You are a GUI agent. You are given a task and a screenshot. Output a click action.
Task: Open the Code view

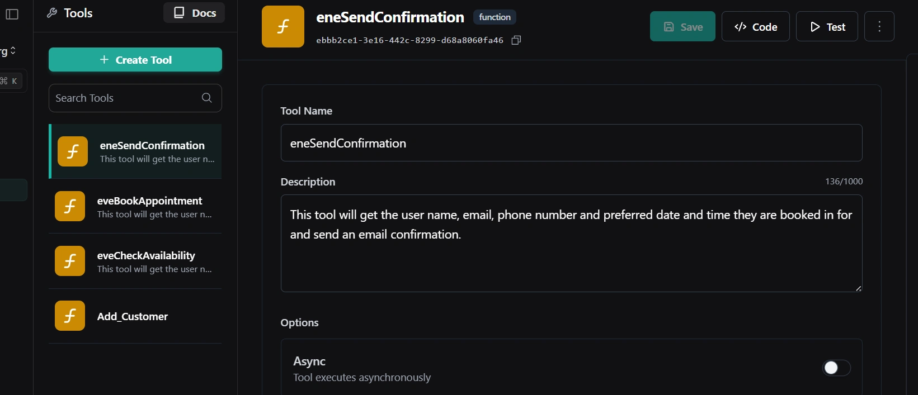pyautogui.click(x=755, y=27)
